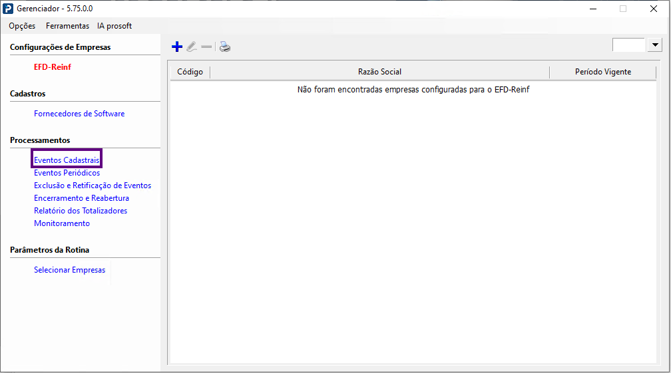Screen dimensions: 671x373
Task: Click the minus remove icon
Action: pyautogui.click(x=206, y=47)
